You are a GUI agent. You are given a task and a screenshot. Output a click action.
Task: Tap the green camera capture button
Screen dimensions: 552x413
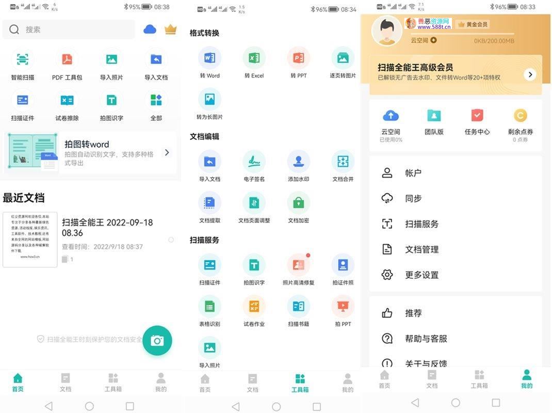[157, 341]
